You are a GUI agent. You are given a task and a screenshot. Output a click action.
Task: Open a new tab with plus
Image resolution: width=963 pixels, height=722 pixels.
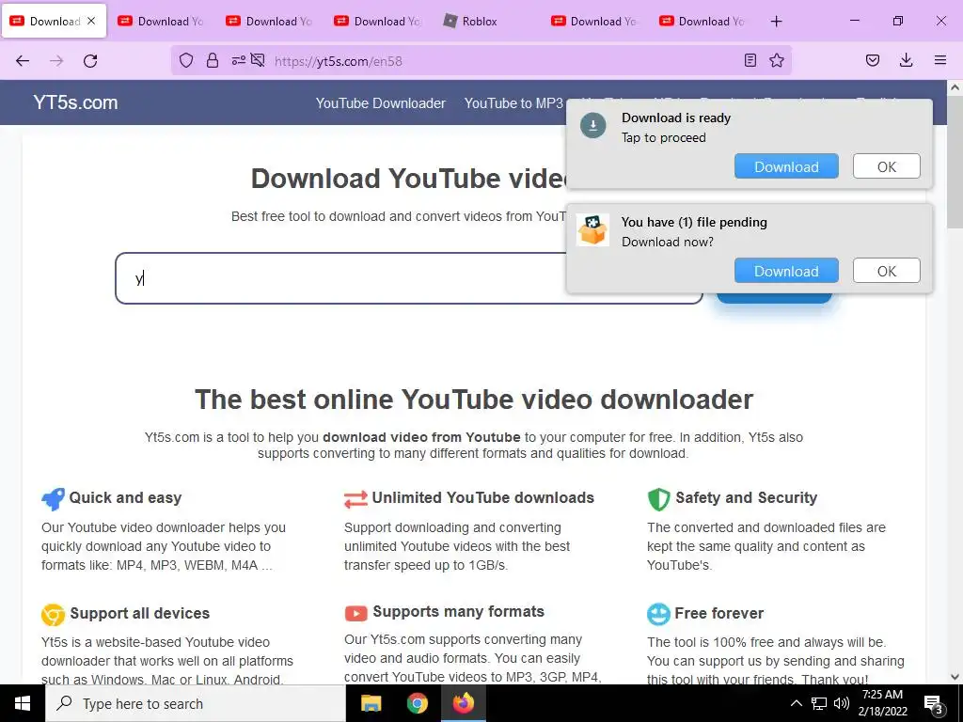(x=776, y=22)
